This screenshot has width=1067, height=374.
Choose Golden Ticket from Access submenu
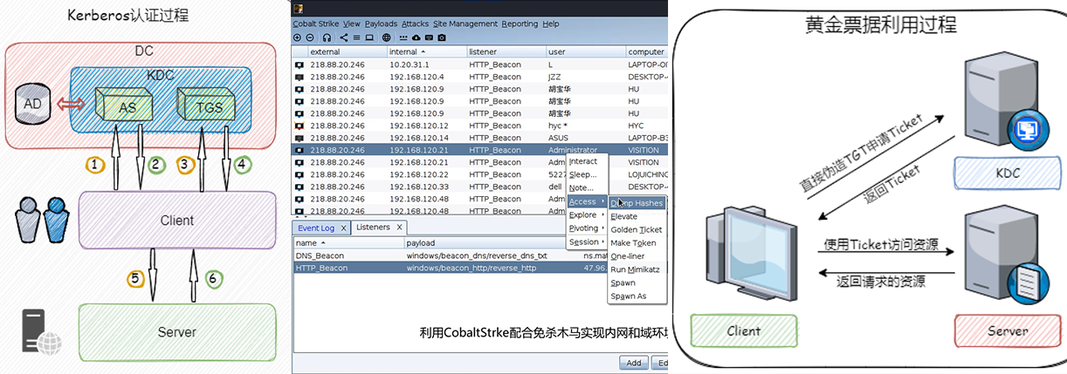(636, 229)
